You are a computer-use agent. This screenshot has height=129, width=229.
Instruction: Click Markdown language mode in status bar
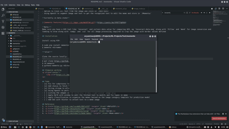[x=209, y=124]
